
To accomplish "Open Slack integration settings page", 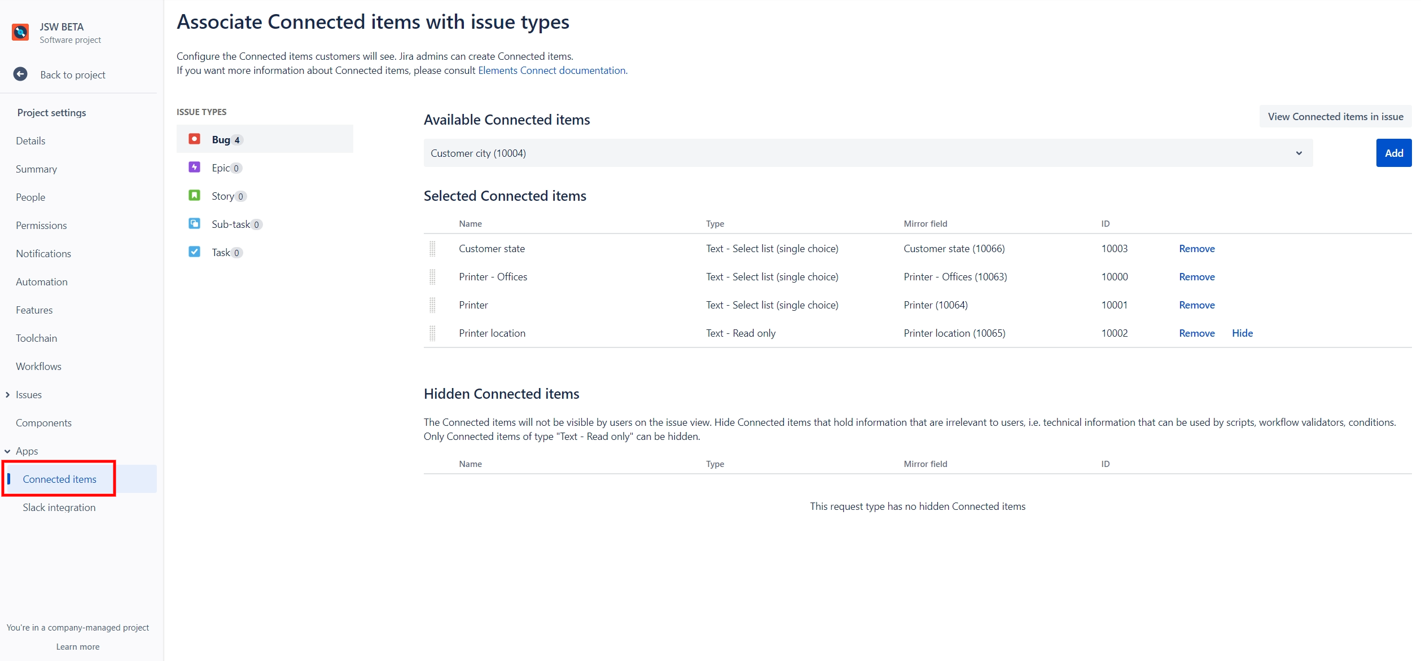I will pyautogui.click(x=59, y=508).
